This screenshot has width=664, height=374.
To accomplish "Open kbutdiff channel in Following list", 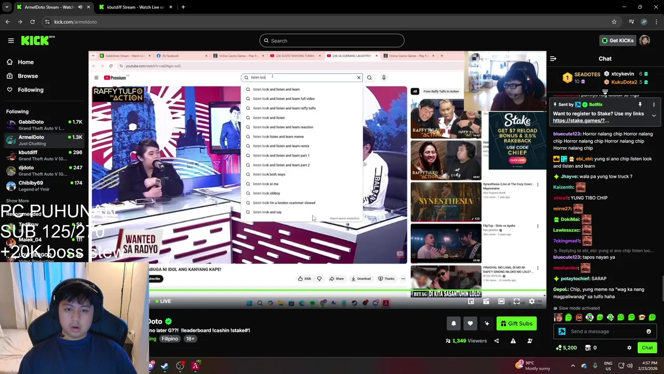I will 44,155.
